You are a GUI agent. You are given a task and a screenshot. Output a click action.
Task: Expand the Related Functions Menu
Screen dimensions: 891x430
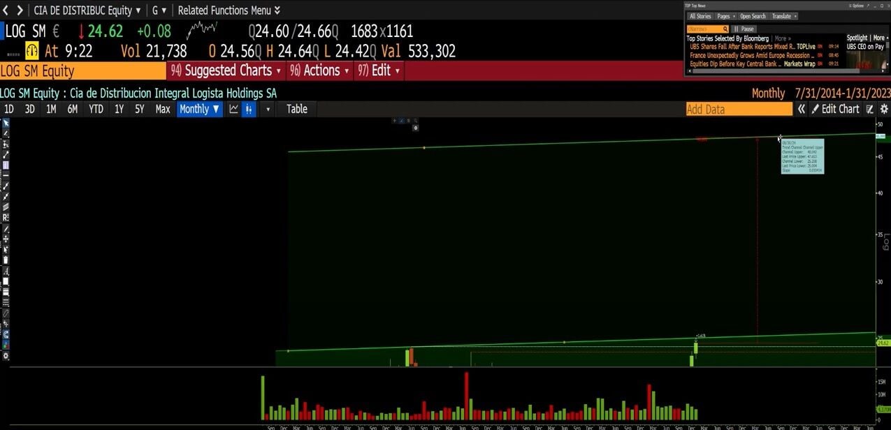(229, 10)
